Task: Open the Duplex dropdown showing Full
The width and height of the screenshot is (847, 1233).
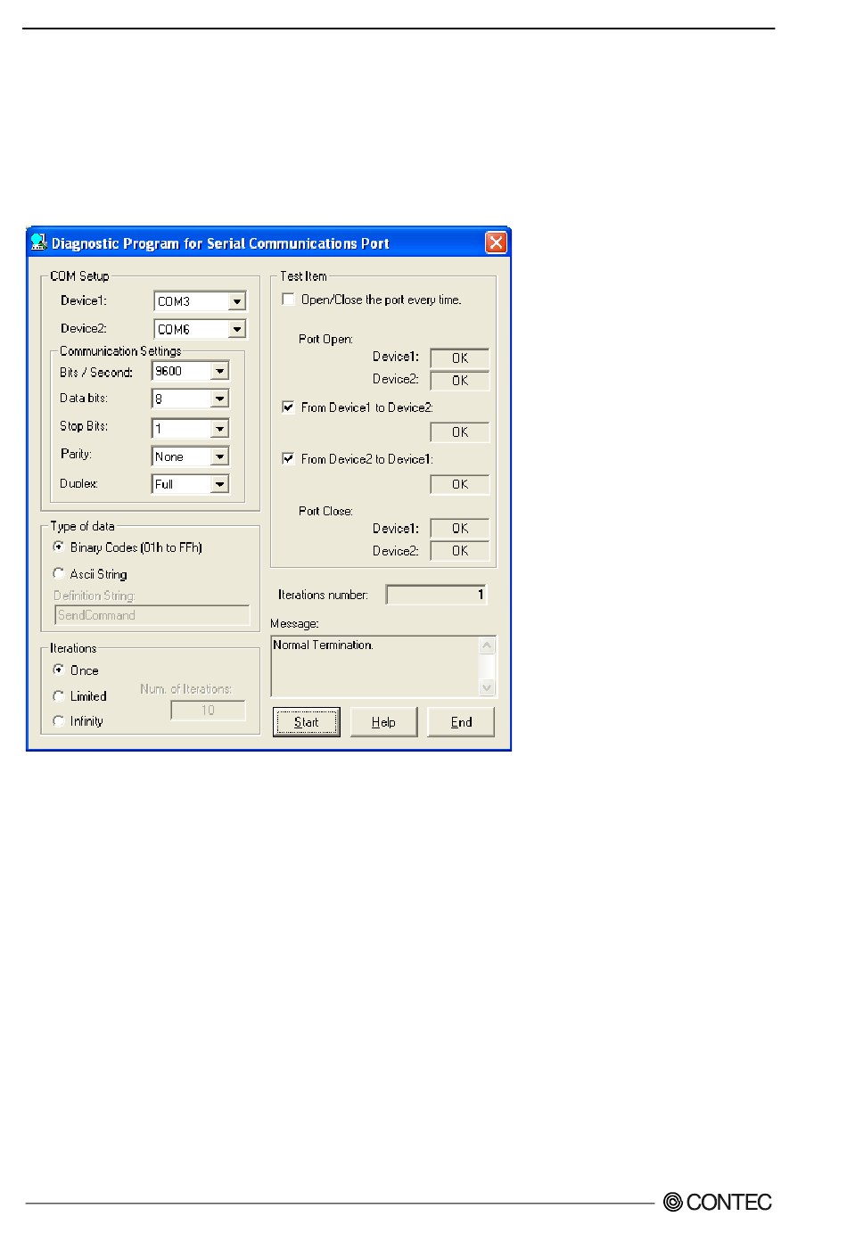Action: click(219, 484)
